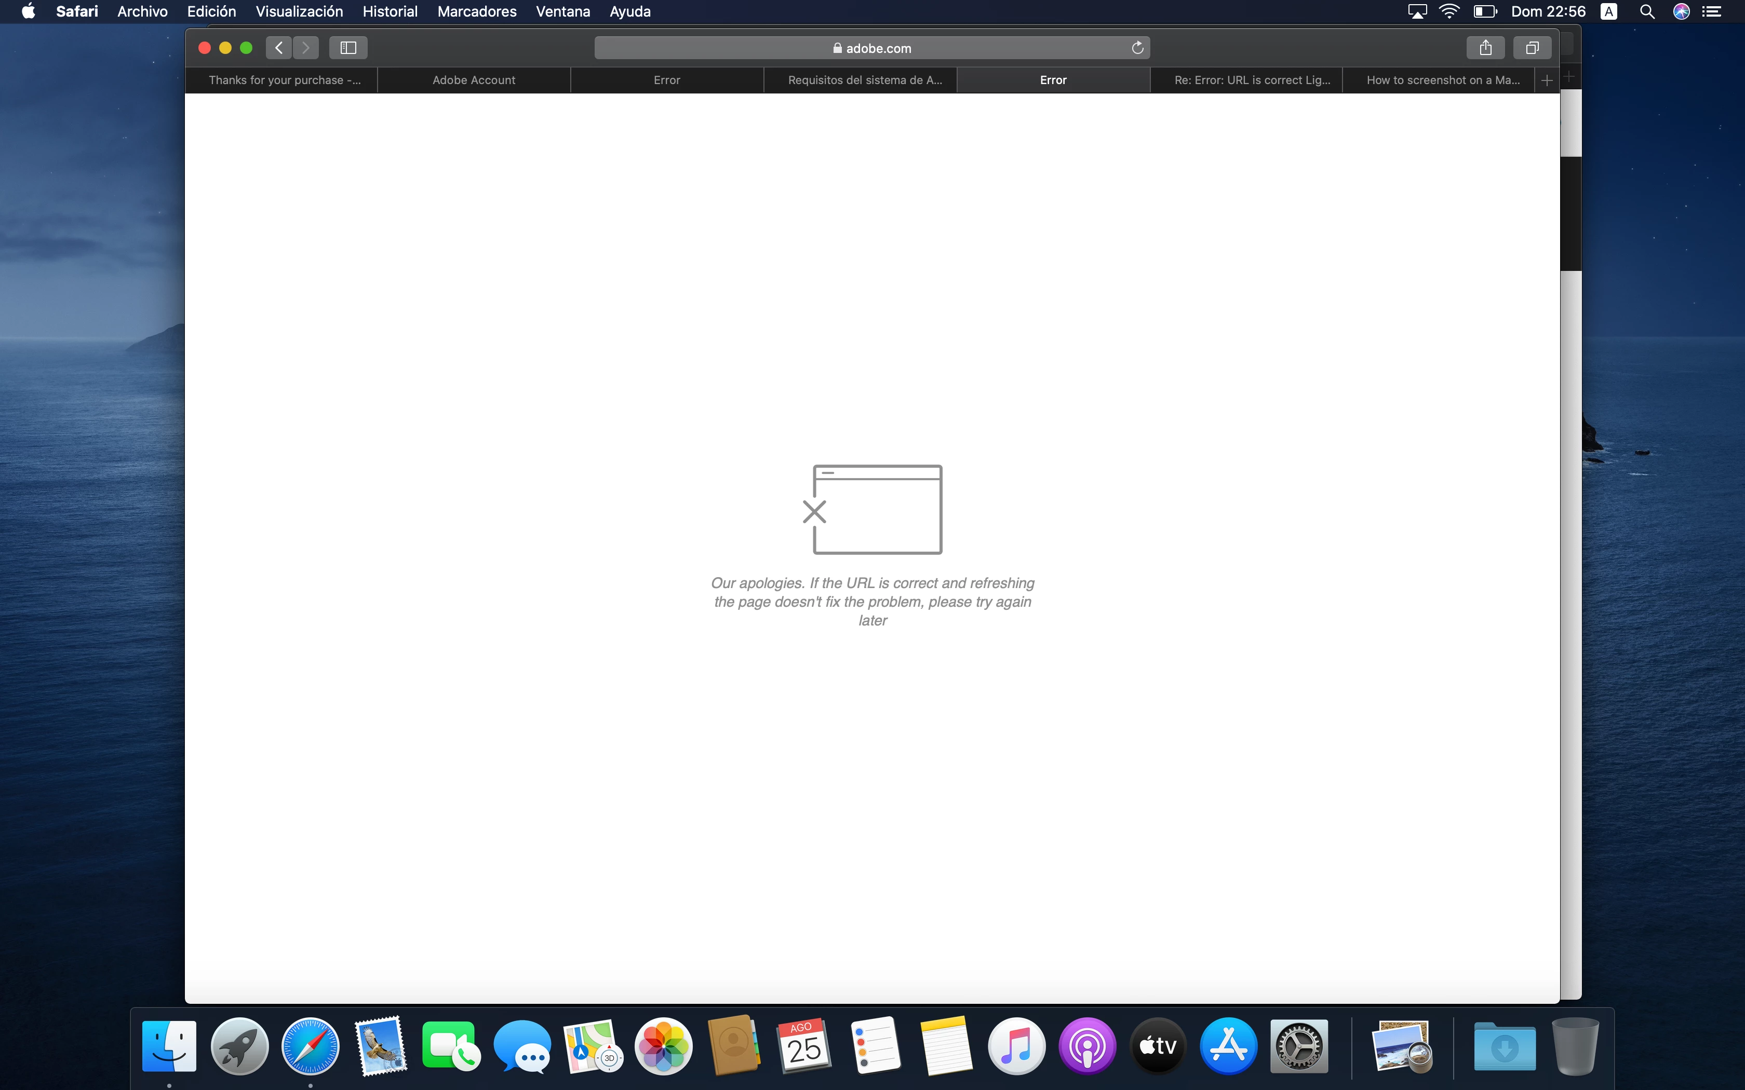Viewport: 1745px width, 1090px height.
Task: Toggle Notification Center list icon
Action: coord(1712,11)
